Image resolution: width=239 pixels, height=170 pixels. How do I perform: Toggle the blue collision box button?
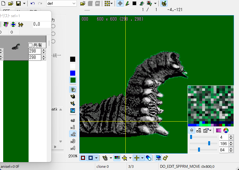coord(90,158)
